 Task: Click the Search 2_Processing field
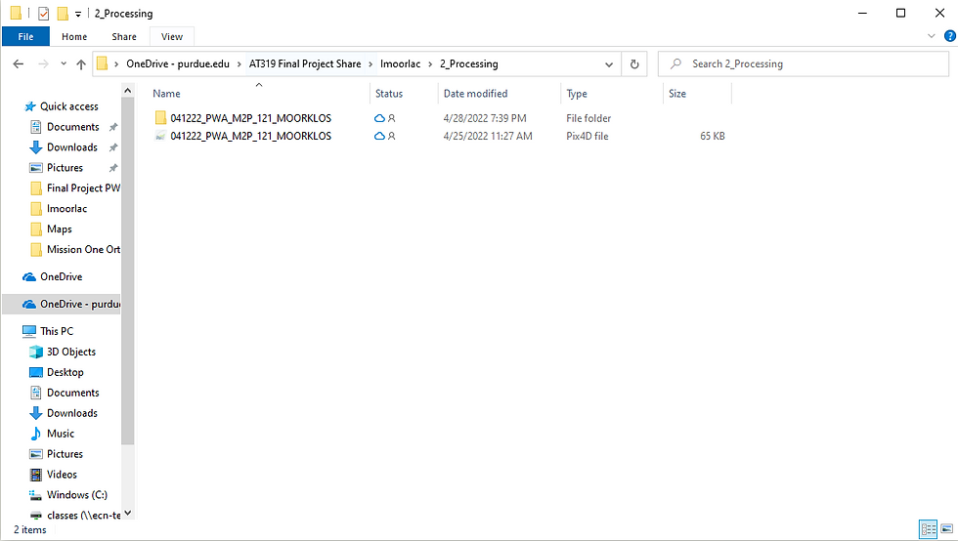804,64
